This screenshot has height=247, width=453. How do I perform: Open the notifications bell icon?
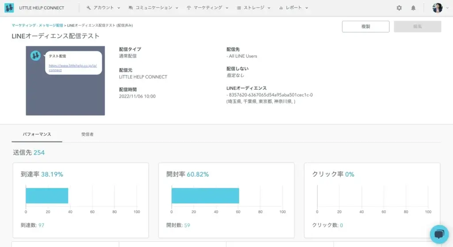(x=413, y=8)
